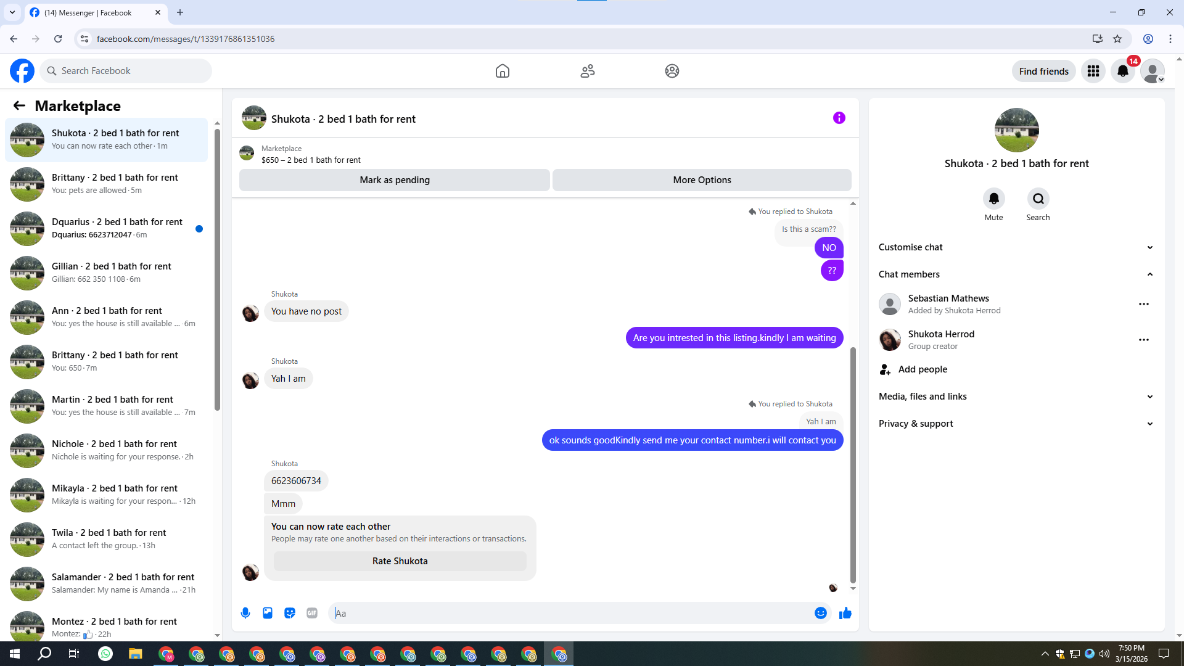Image resolution: width=1184 pixels, height=666 pixels.
Task: Expand the Privacy & support section
Action: tap(1017, 424)
